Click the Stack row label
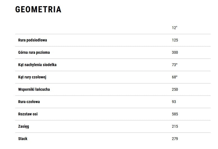 pyautogui.click(x=23, y=139)
